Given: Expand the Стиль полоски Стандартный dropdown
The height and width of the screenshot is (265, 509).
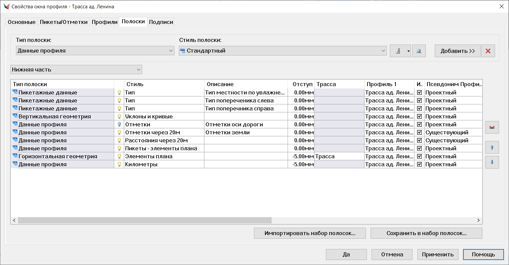Looking at the screenshot, I should (x=283, y=51).
